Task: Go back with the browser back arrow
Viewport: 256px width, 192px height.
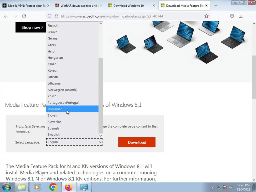Action: pos(6,16)
